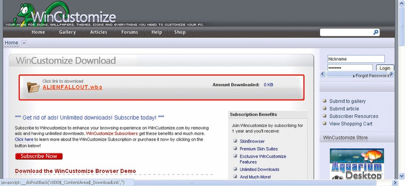
Task: Click the 'Get rid of ads!' subscribe headline
Action: click(90, 118)
